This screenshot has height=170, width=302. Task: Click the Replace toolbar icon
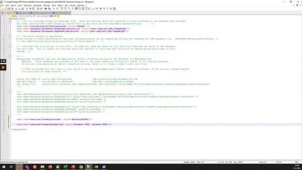[50, 8]
